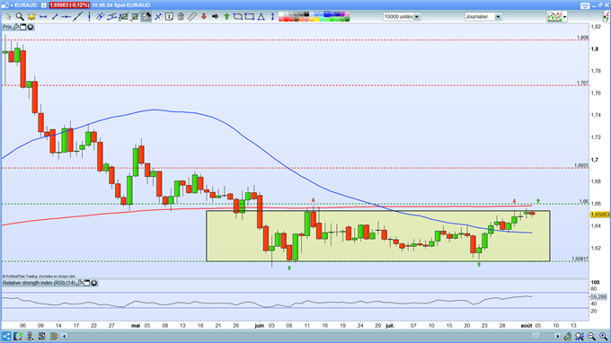Click the 59,288 RSI value tag
Viewport: 611px width, 343px height.
599,296
